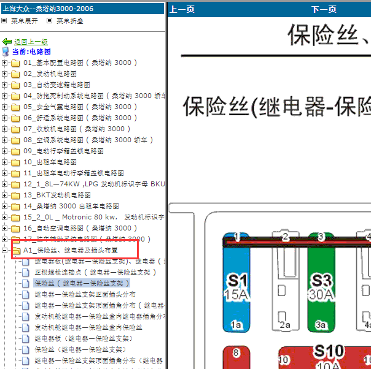Click 菜单展开 to expand all menus
This screenshot has height=369, width=371.
click(x=25, y=21)
